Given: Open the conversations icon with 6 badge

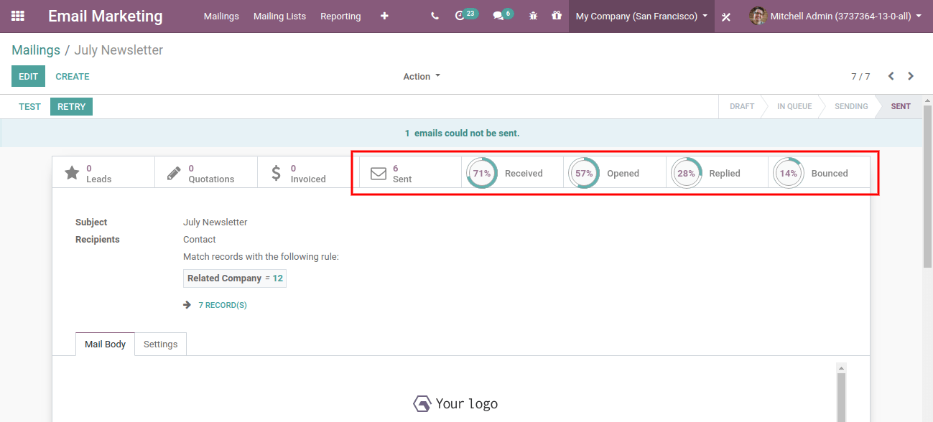Looking at the screenshot, I should [x=503, y=15].
